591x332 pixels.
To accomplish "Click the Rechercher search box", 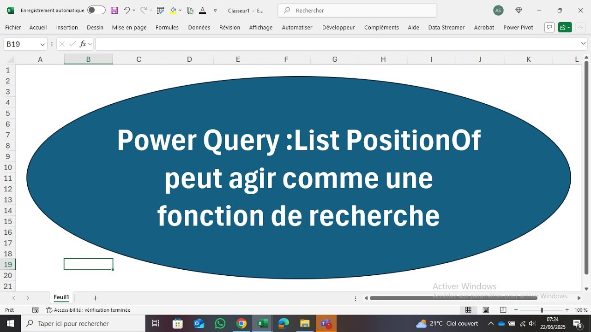I will 357,10.
